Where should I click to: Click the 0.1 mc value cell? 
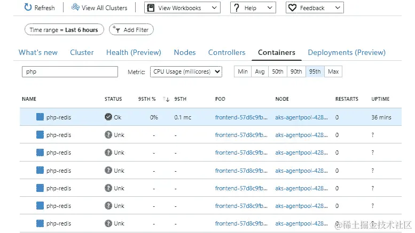183,117
